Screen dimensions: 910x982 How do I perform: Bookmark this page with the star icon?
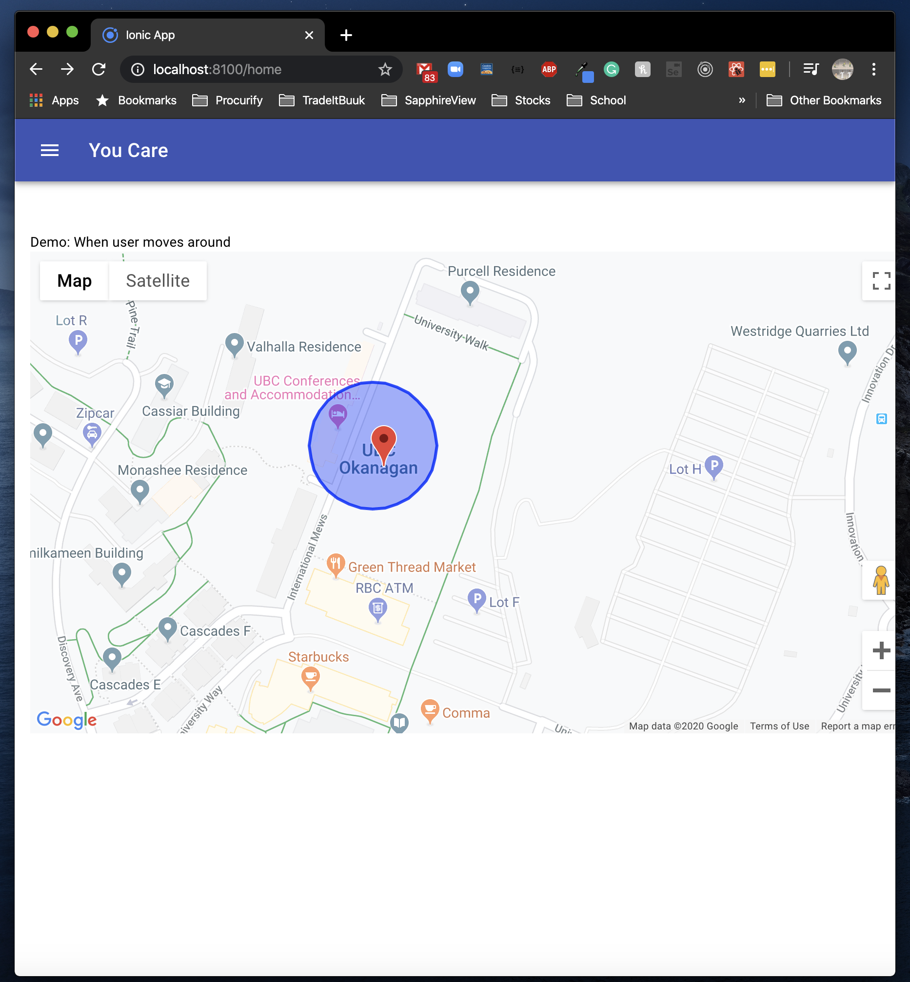[385, 69]
